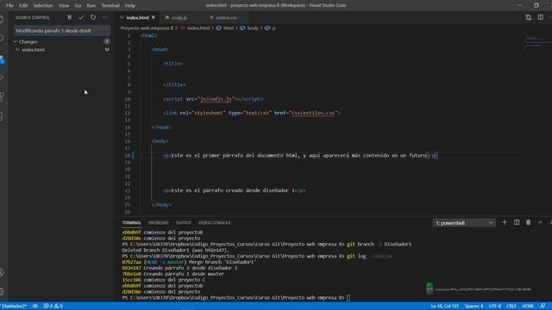Switch to the estilos.css editor tab
The image size is (552, 310).
click(x=226, y=17)
